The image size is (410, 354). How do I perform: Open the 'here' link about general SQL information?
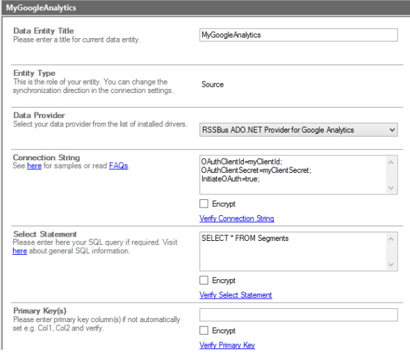point(20,251)
